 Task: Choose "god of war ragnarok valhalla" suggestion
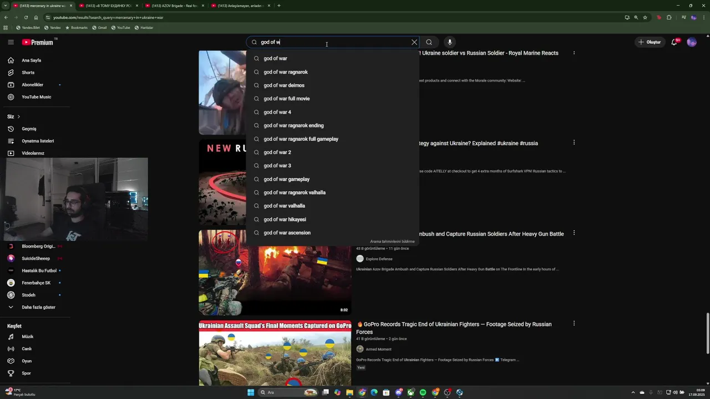click(x=333, y=192)
